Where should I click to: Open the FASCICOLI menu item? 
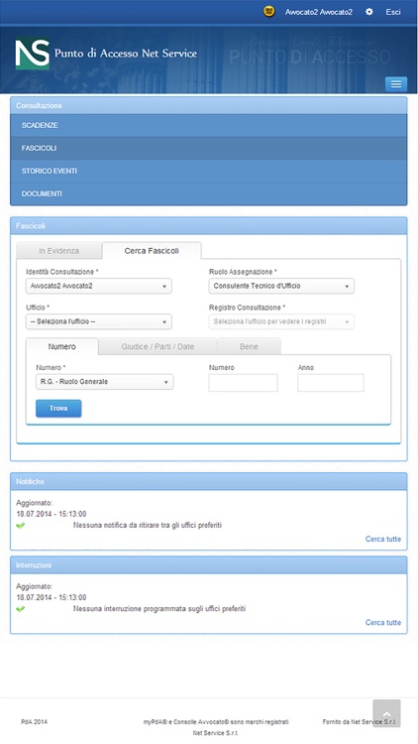209,148
